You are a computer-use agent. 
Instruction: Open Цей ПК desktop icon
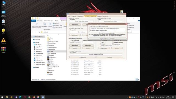click(x=3, y=4)
